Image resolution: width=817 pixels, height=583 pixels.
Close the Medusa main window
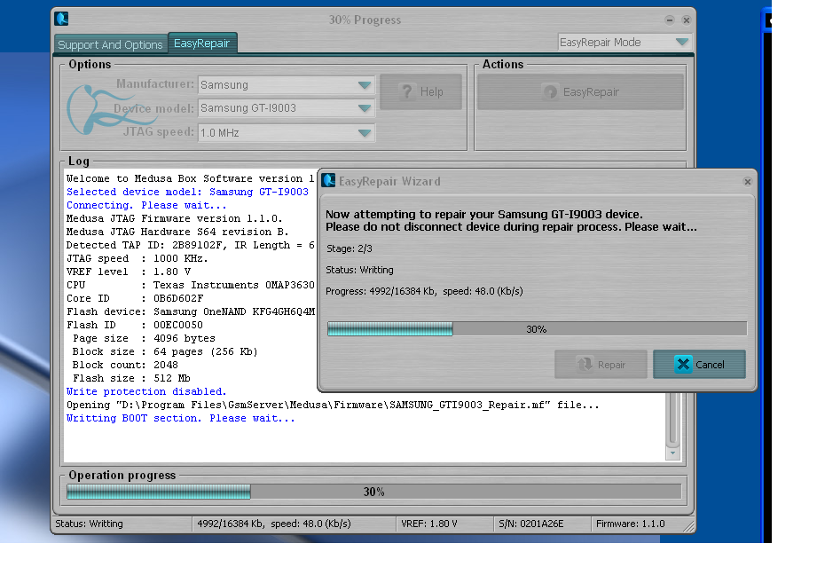click(x=687, y=20)
